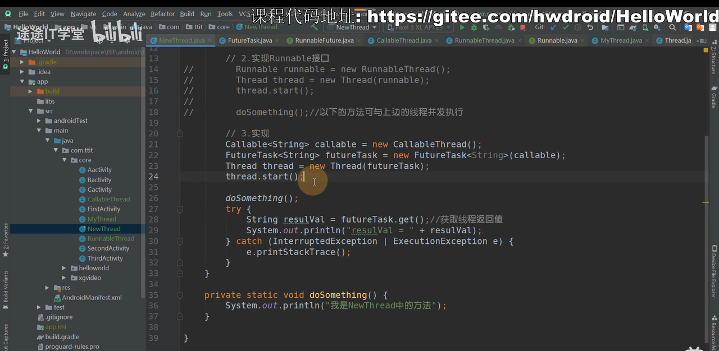Select RunnableThread in project tree

coord(111,239)
